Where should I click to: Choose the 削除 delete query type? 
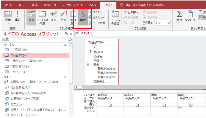point(83,17)
